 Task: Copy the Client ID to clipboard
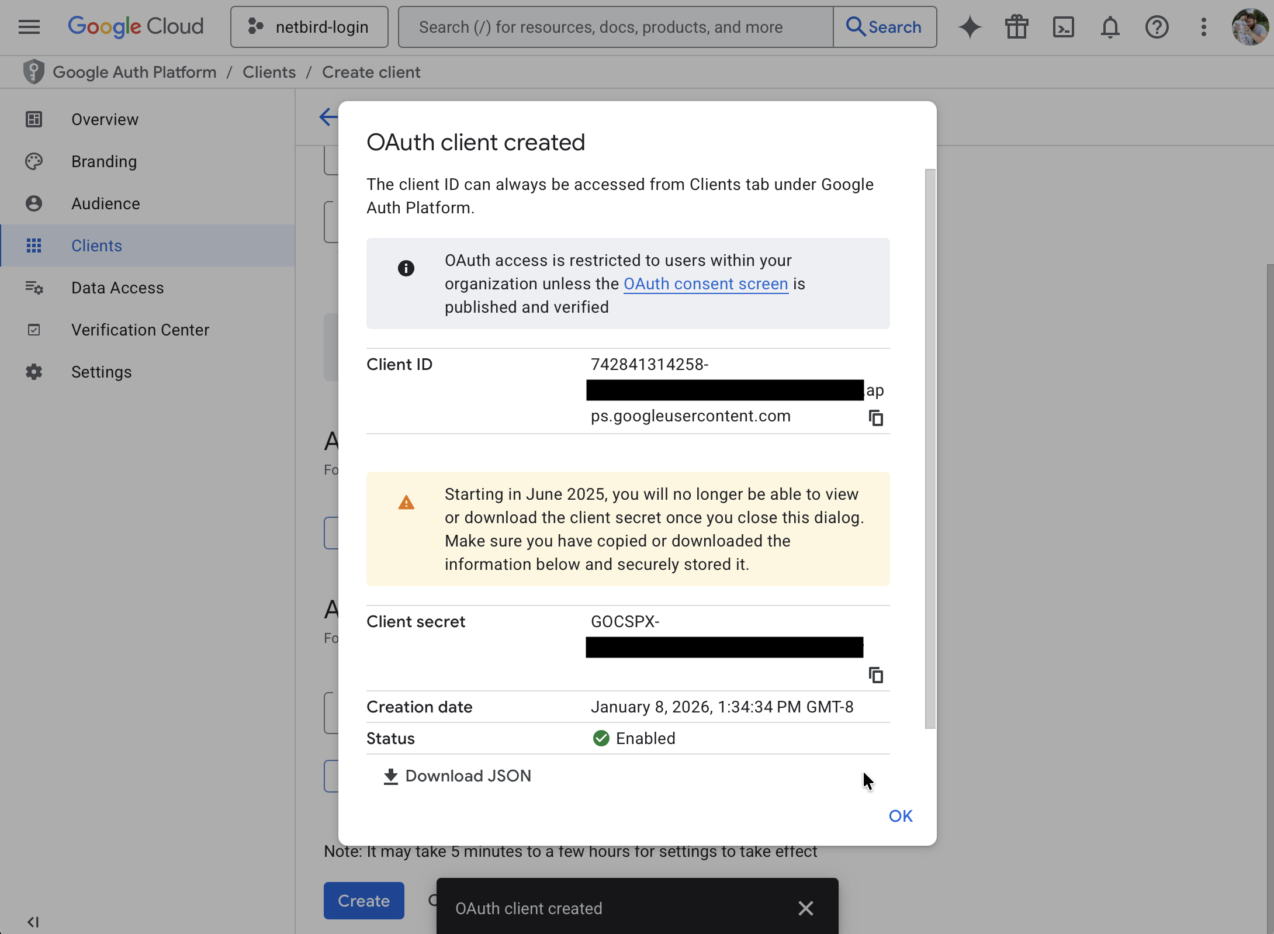[x=875, y=418]
